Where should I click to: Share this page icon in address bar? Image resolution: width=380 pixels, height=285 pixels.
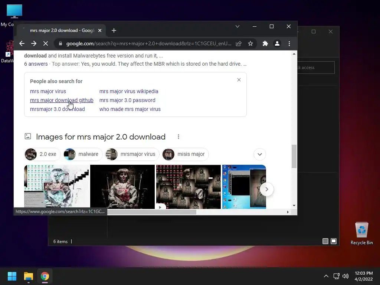pos(239,44)
